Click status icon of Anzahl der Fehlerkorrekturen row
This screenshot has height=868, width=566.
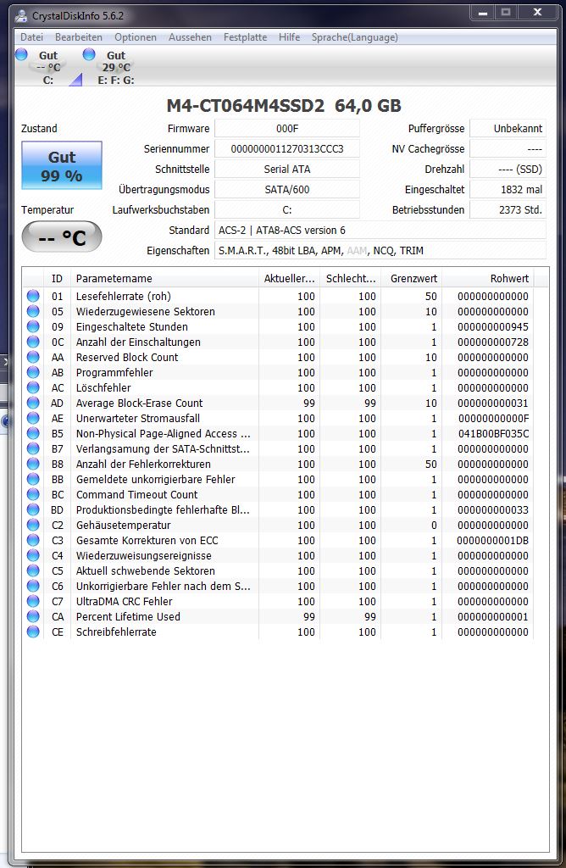[x=33, y=464]
